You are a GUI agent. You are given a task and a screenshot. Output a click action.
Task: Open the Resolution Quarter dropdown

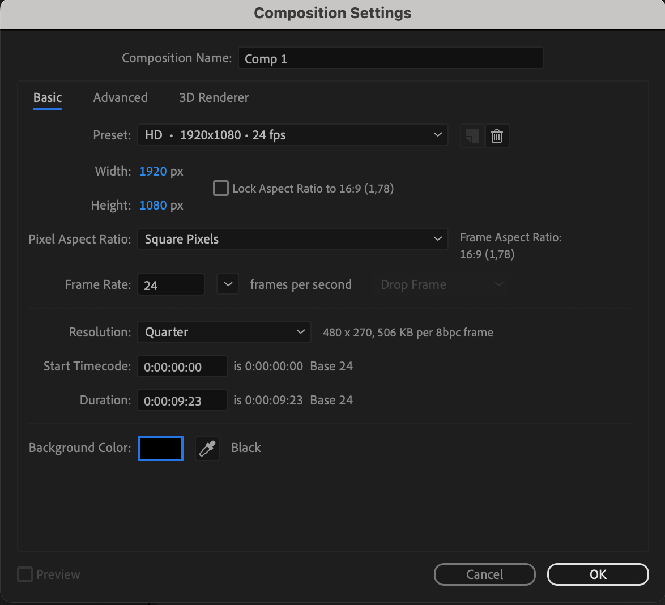tap(224, 332)
